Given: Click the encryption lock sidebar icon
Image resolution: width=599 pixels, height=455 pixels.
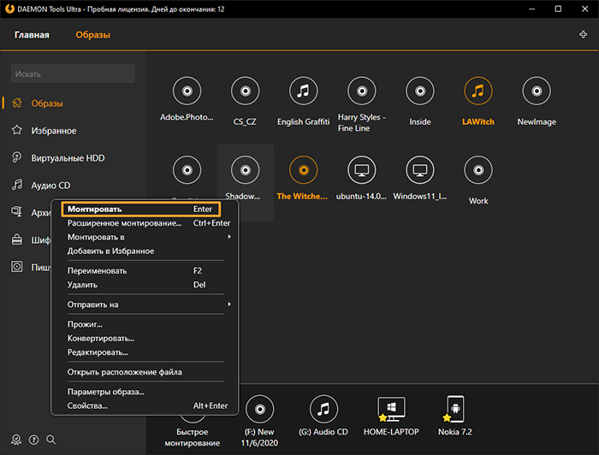Looking at the screenshot, I should [x=16, y=239].
